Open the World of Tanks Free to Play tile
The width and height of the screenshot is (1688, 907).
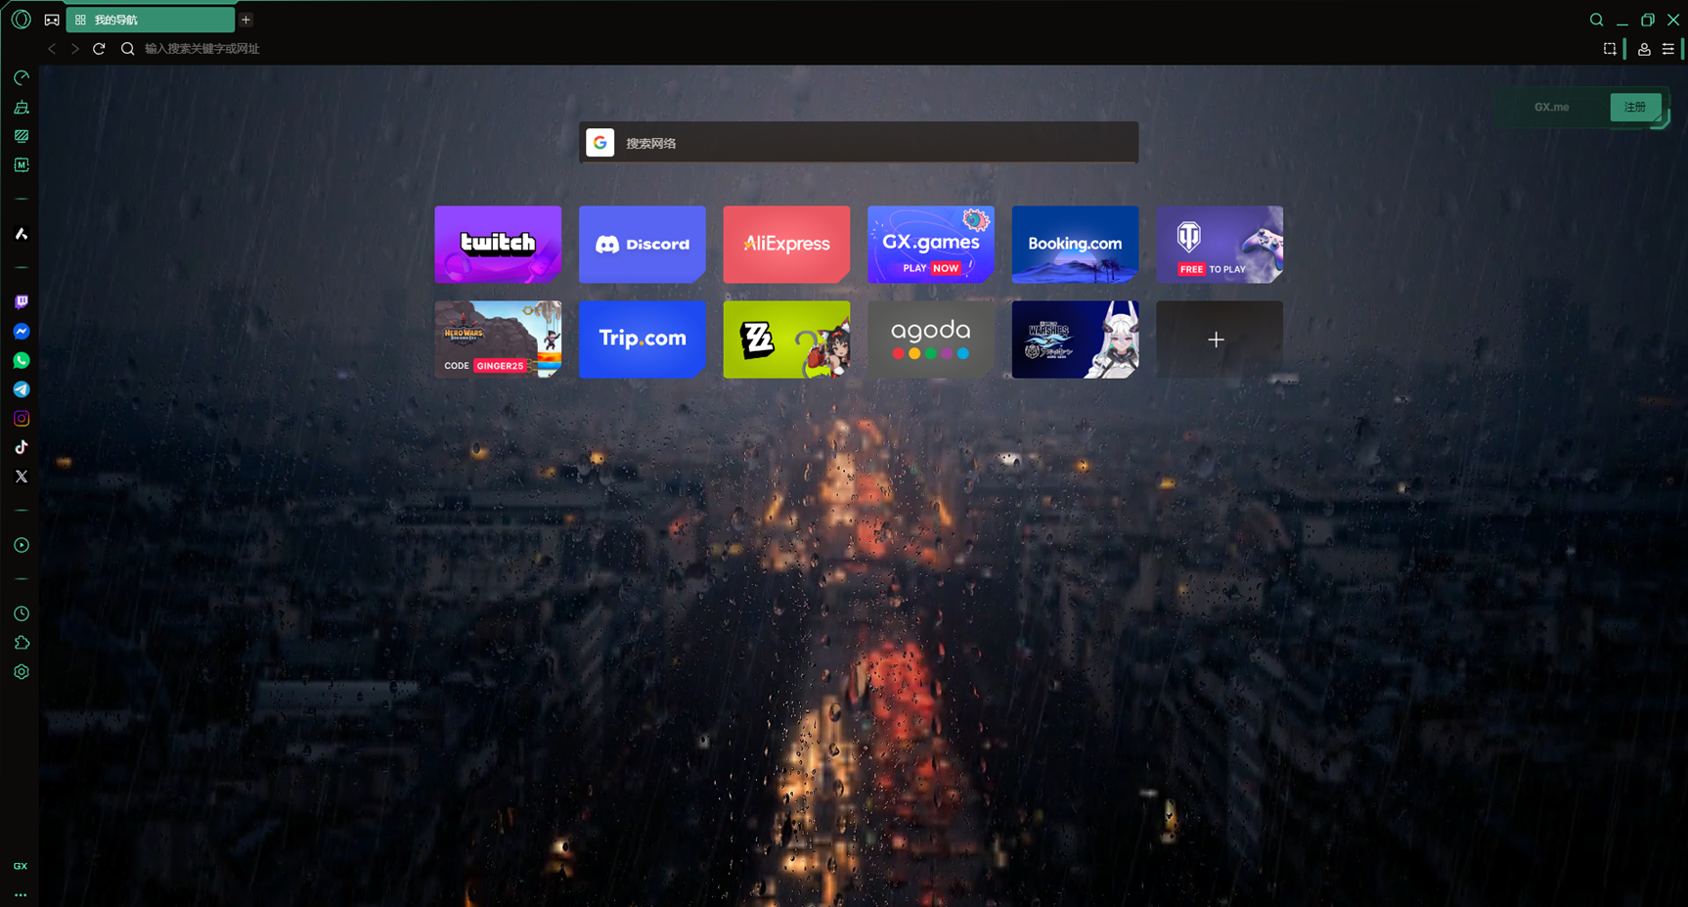(x=1220, y=245)
